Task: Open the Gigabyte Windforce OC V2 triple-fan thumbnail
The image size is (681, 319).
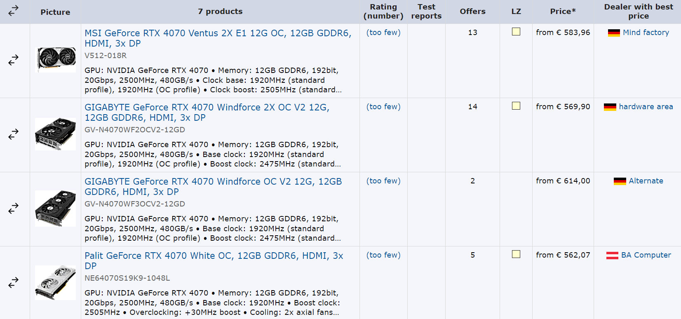Action: (x=56, y=208)
